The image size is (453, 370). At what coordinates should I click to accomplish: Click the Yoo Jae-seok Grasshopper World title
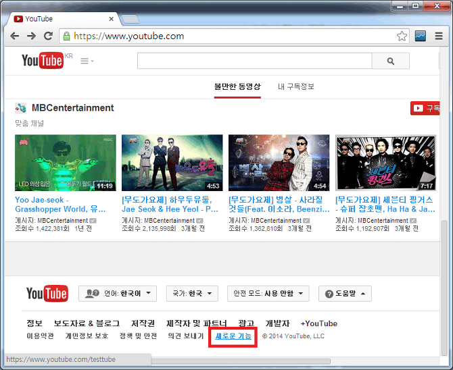coord(60,205)
